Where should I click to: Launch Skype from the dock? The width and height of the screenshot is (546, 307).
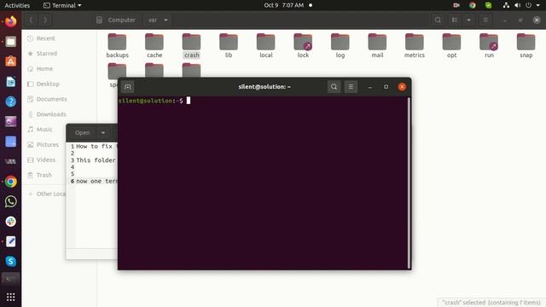click(11, 262)
